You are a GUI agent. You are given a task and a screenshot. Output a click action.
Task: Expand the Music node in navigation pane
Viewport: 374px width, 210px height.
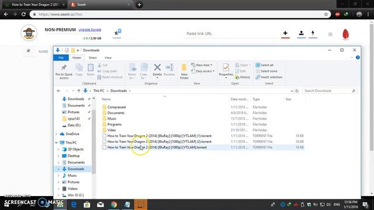[x=58, y=176]
